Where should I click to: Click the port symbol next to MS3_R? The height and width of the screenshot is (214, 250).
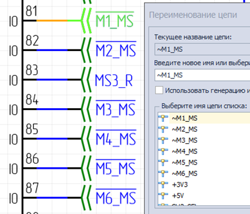pos(86,80)
